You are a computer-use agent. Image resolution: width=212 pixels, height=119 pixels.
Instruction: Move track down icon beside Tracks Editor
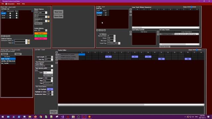[x=57, y=59]
